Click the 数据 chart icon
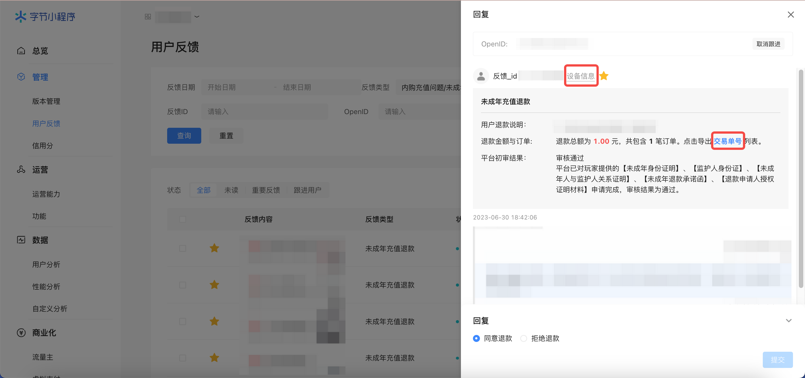The height and width of the screenshot is (378, 805). pyautogui.click(x=21, y=240)
